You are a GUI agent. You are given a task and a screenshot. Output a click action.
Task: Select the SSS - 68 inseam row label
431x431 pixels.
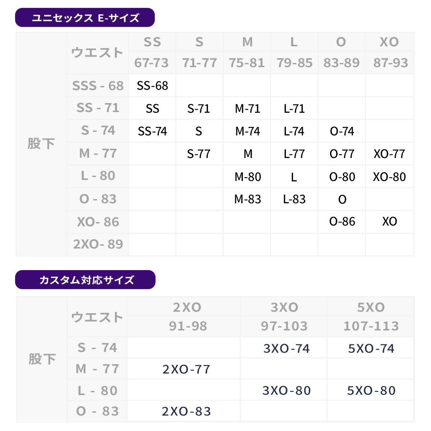click(x=98, y=85)
